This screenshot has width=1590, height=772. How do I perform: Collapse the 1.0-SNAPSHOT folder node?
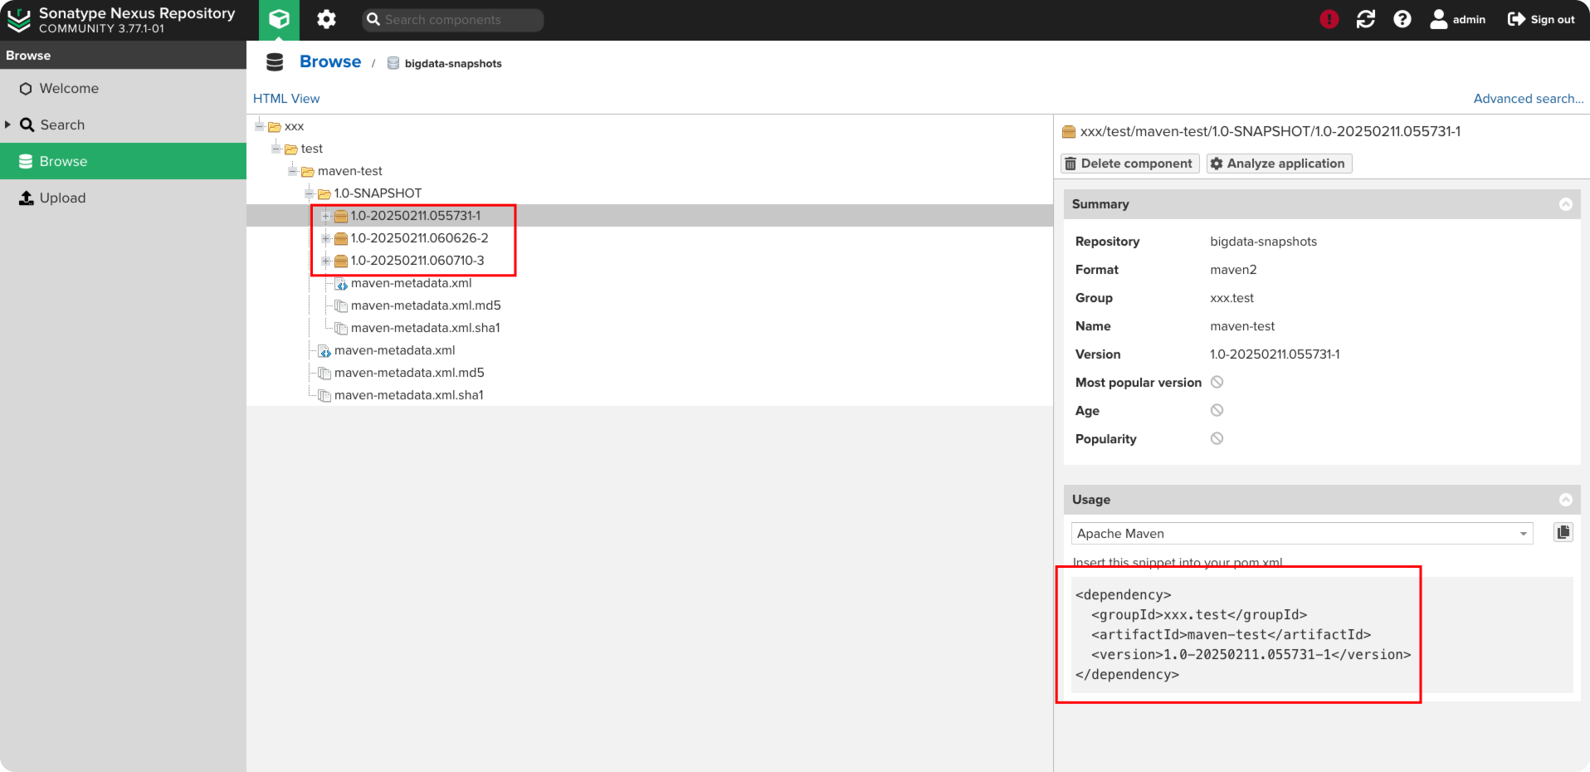(x=310, y=193)
